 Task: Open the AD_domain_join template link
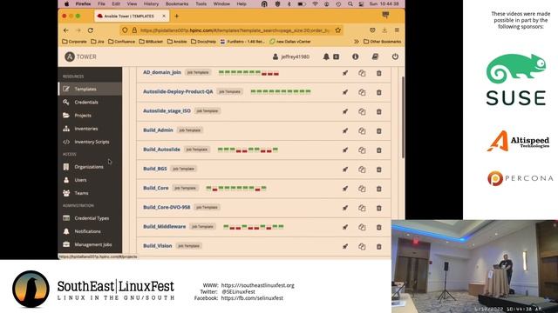pyautogui.click(x=162, y=72)
